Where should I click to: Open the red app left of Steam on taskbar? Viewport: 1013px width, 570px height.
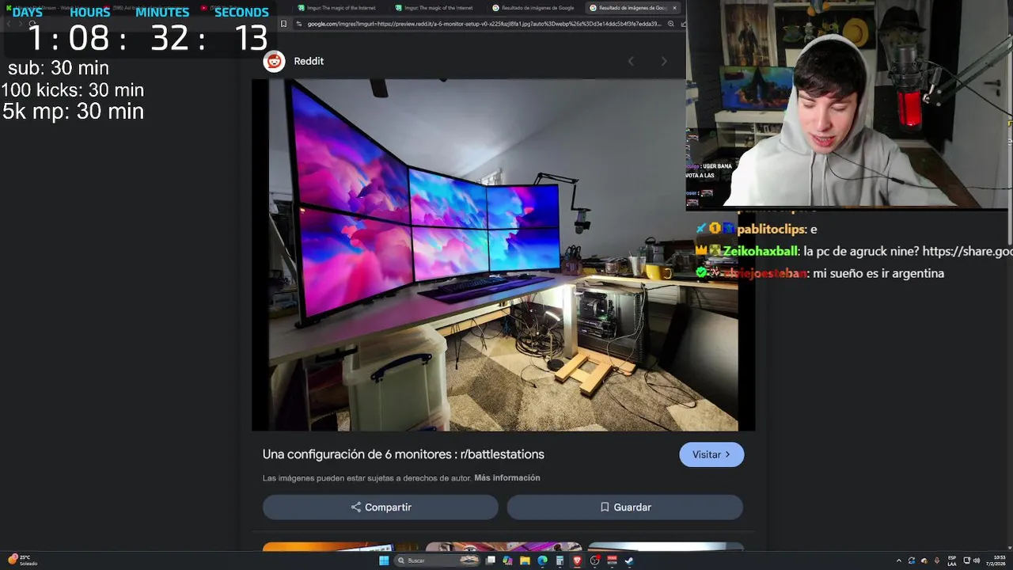coord(612,560)
